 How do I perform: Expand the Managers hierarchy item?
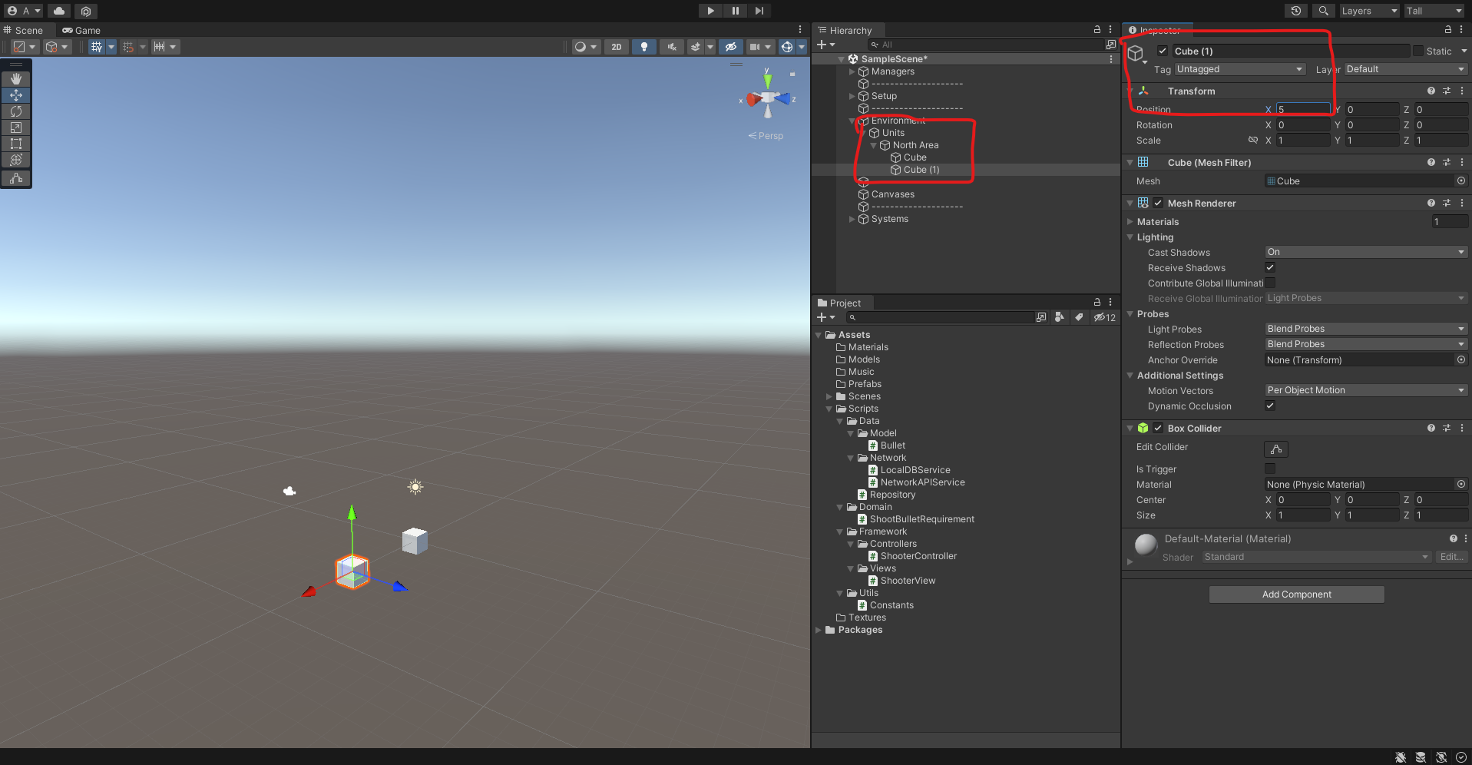[852, 71]
